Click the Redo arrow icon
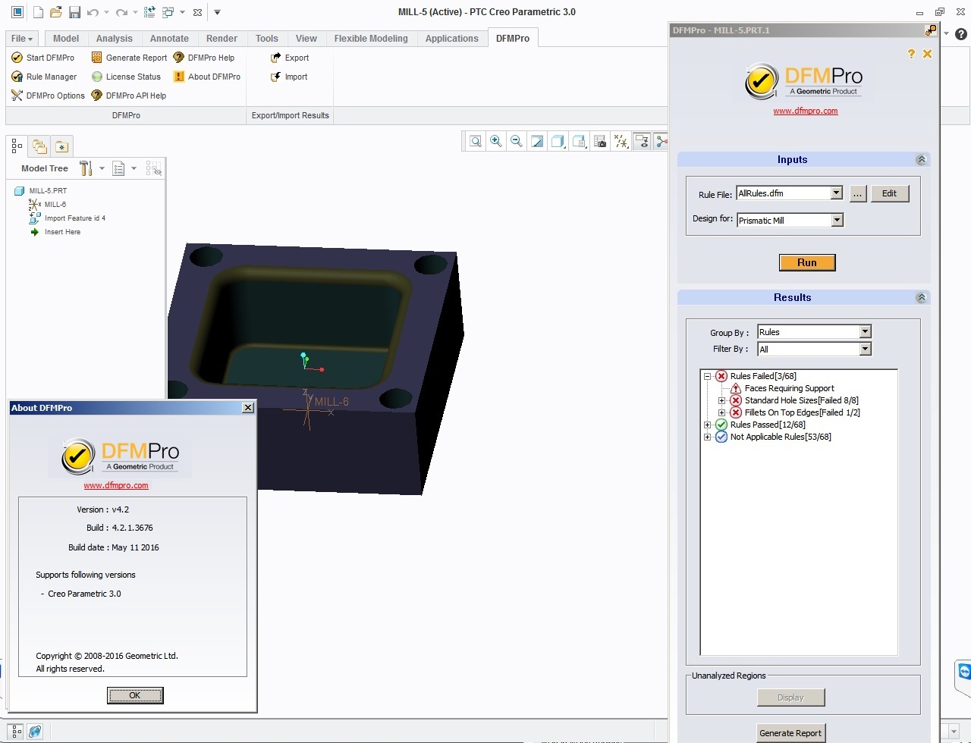This screenshot has width=971, height=743. click(121, 12)
